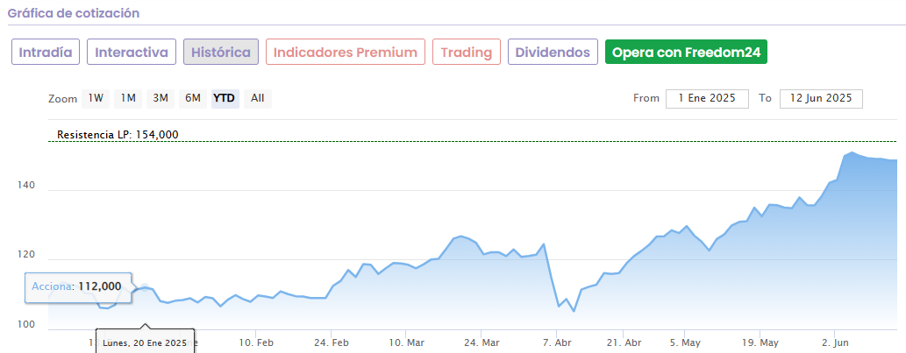Image resolution: width=906 pixels, height=353 pixels.
Task: Click the 19 May axis label
Action: (x=760, y=342)
